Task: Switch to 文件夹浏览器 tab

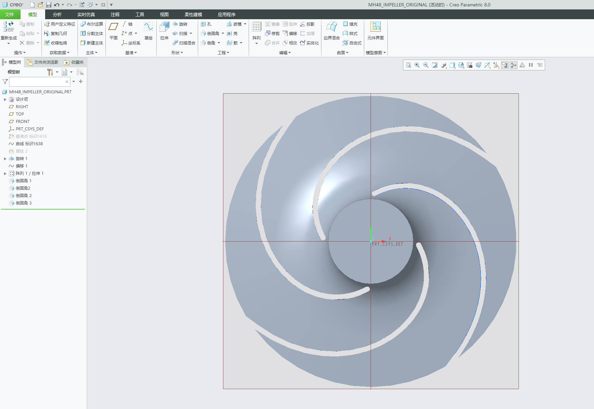Action: click(x=43, y=62)
